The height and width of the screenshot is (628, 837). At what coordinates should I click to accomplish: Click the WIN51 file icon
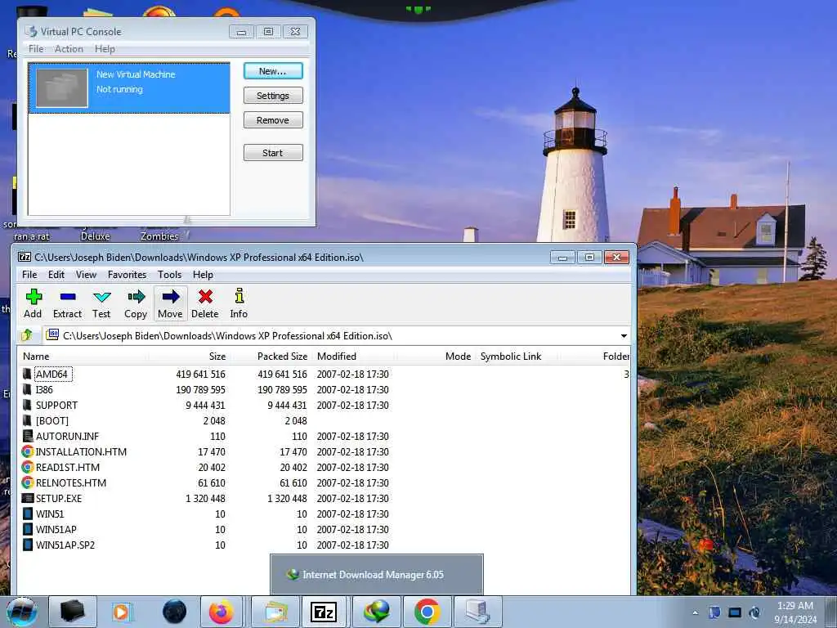click(x=27, y=514)
